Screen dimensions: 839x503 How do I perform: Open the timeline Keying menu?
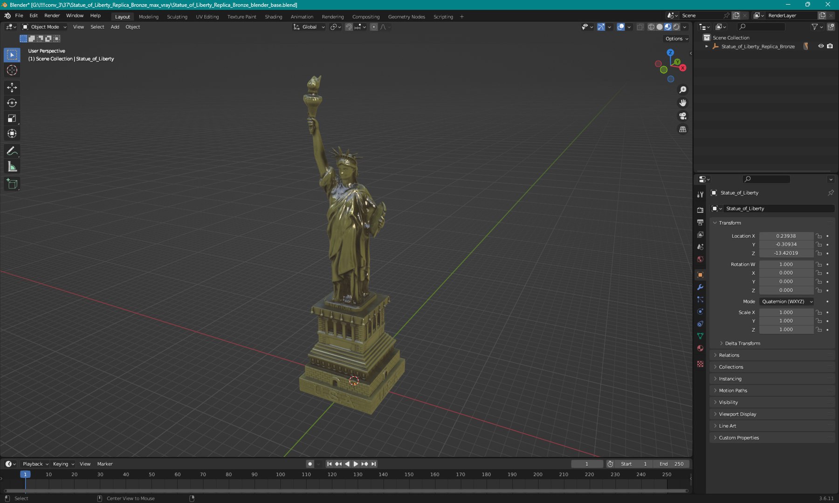[63, 464]
